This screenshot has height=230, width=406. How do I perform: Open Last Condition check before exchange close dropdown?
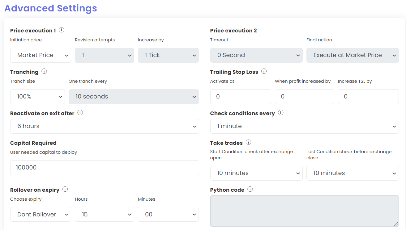point(352,173)
